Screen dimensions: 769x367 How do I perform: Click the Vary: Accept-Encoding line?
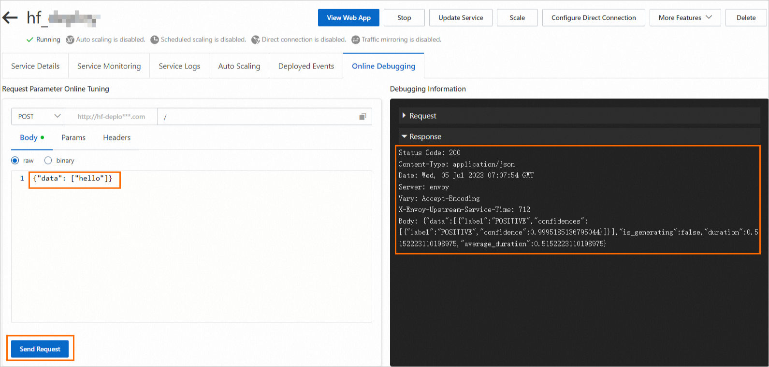439,199
